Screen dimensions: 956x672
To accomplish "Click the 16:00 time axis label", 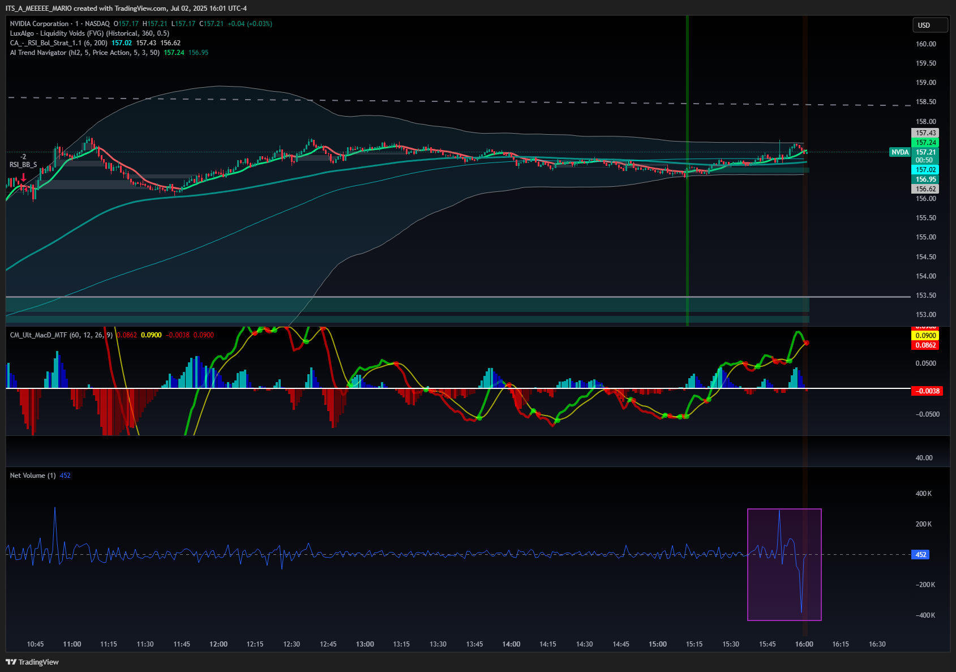I will [804, 644].
